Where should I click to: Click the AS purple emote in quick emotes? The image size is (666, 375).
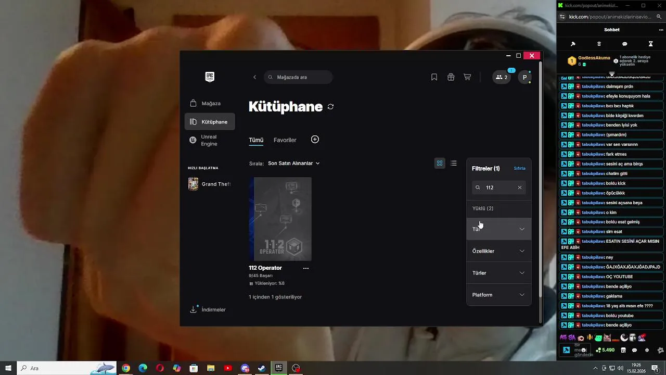click(564, 338)
